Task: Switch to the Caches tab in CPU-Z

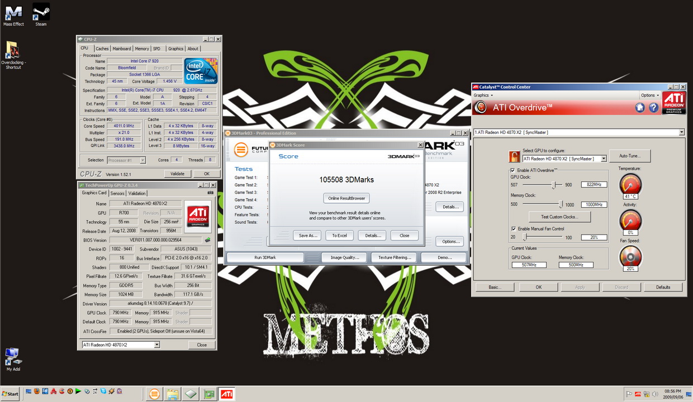Action: click(102, 49)
